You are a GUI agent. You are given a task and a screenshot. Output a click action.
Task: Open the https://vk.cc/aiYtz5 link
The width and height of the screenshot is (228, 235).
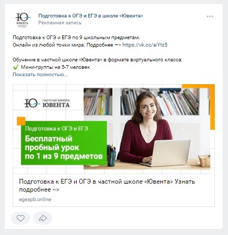point(145,45)
